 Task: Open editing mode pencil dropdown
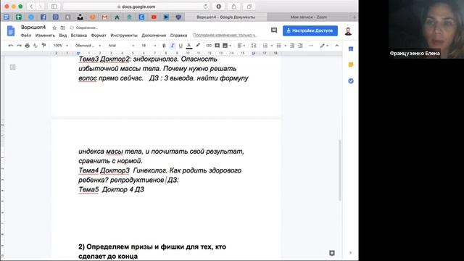point(324,46)
